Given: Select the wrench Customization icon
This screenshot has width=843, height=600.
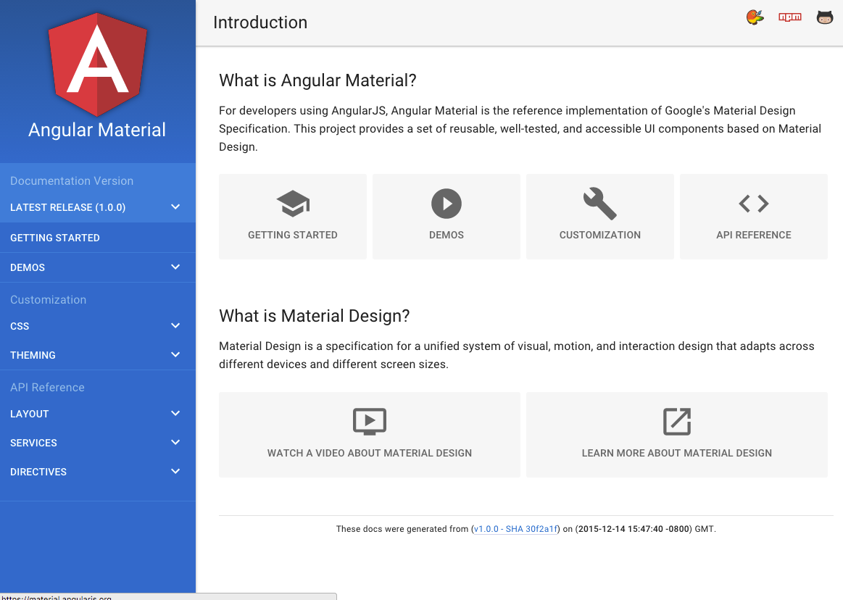Looking at the screenshot, I should [599, 203].
